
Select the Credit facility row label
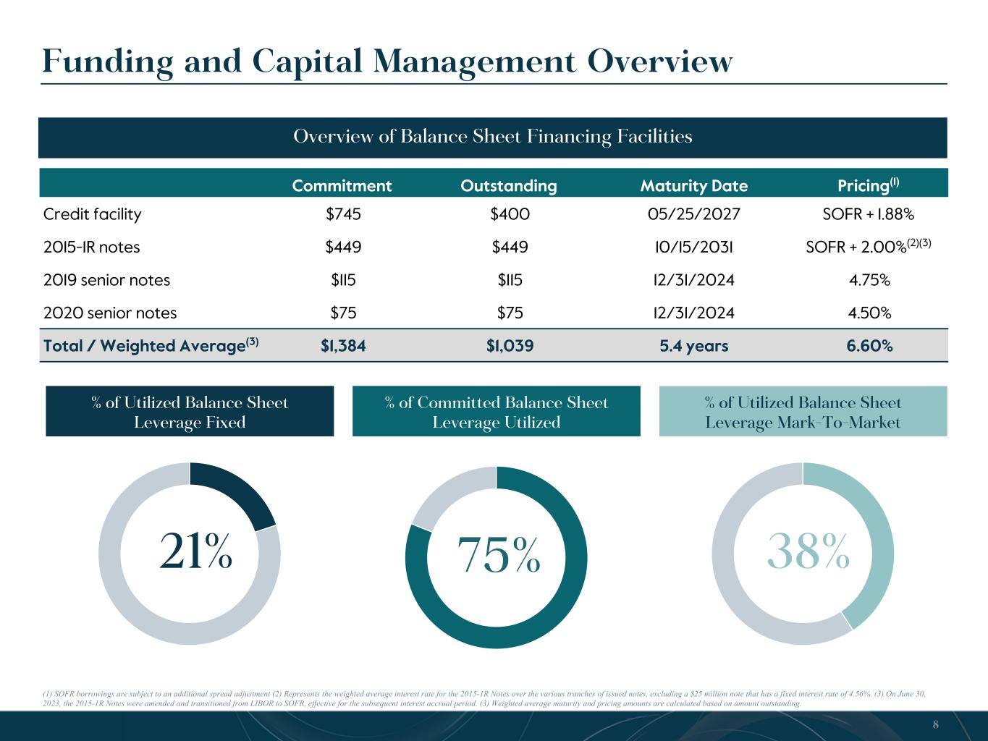pyautogui.click(x=93, y=214)
